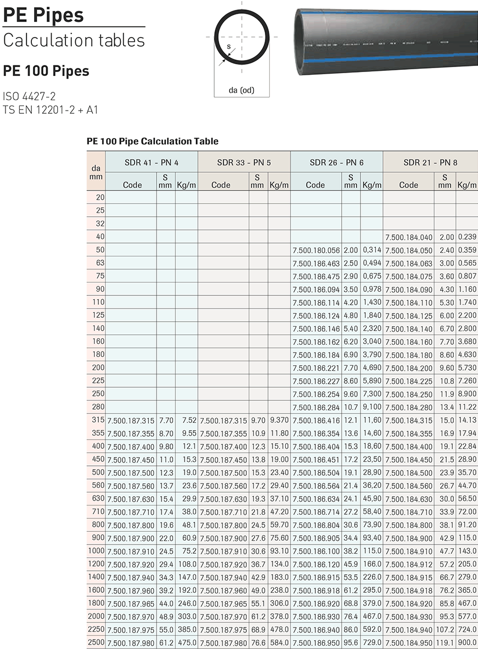478x649 pixels.
Task: Click the wall thickness 's' arrow label
Action: click(229, 48)
